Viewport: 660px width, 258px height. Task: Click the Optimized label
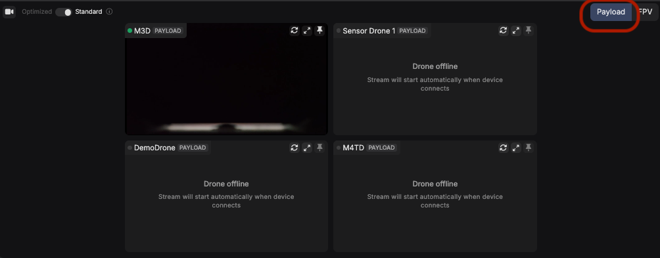(x=37, y=12)
